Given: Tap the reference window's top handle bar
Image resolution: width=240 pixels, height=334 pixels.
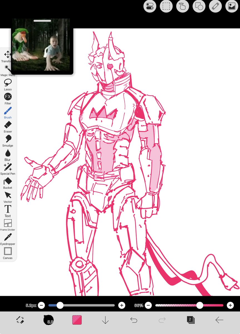Looking at the screenshot, I should pos(42,21).
